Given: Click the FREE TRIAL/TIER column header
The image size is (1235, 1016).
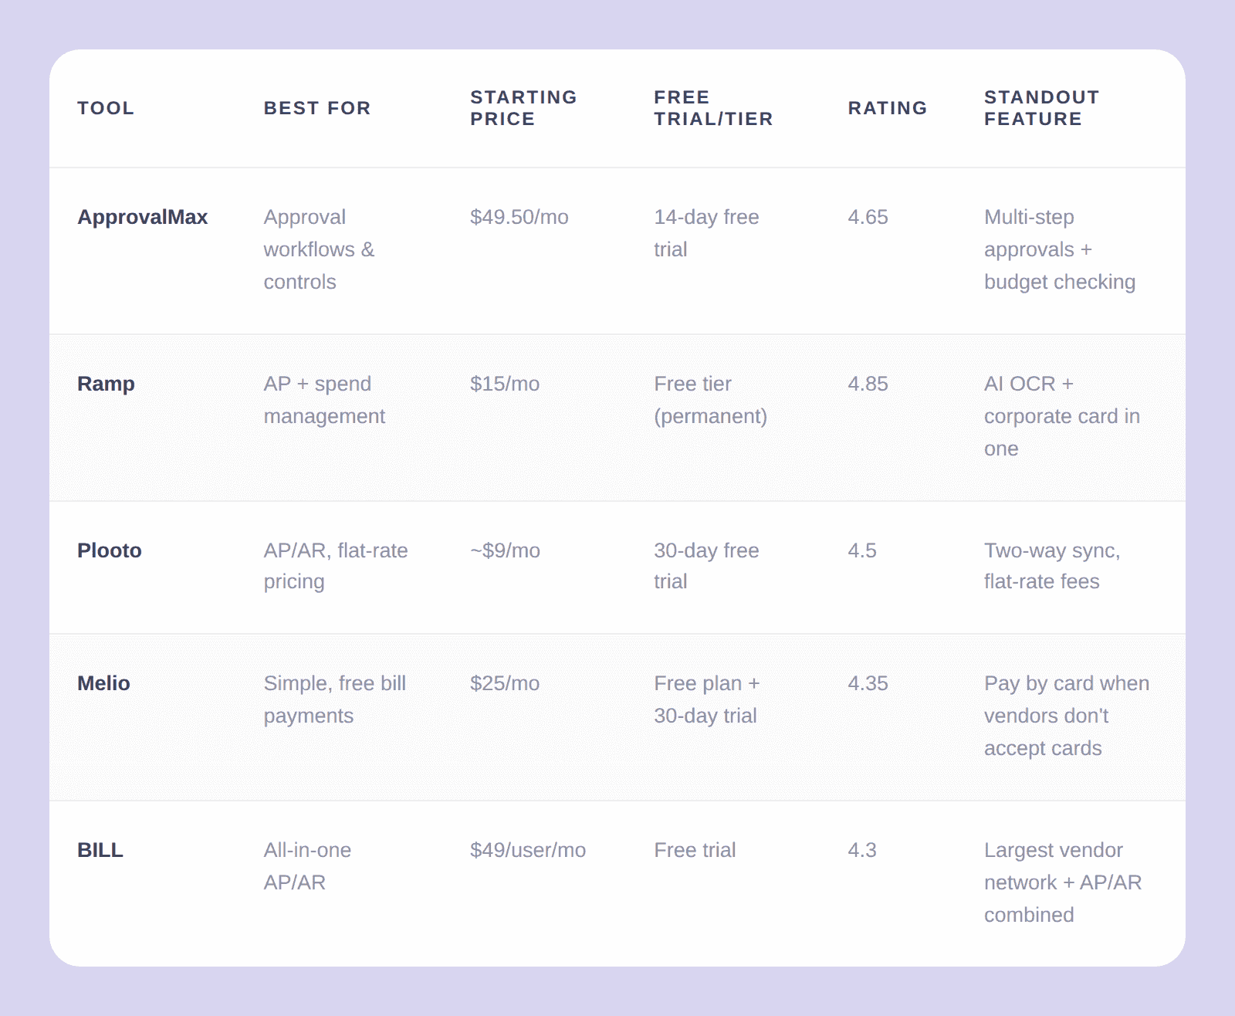Looking at the screenshot, I should (713, 108).
